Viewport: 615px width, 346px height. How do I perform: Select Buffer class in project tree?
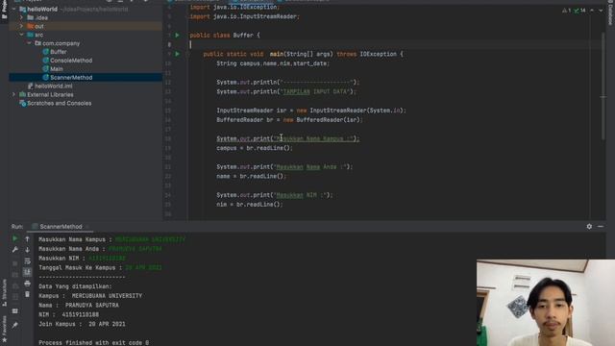tap(58, 52)
